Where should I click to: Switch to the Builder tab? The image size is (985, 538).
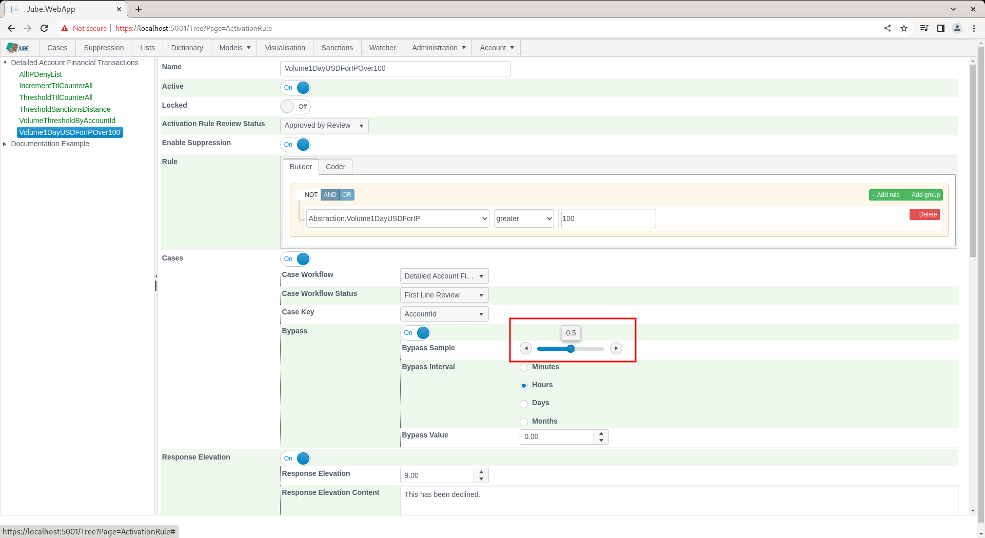301,167
